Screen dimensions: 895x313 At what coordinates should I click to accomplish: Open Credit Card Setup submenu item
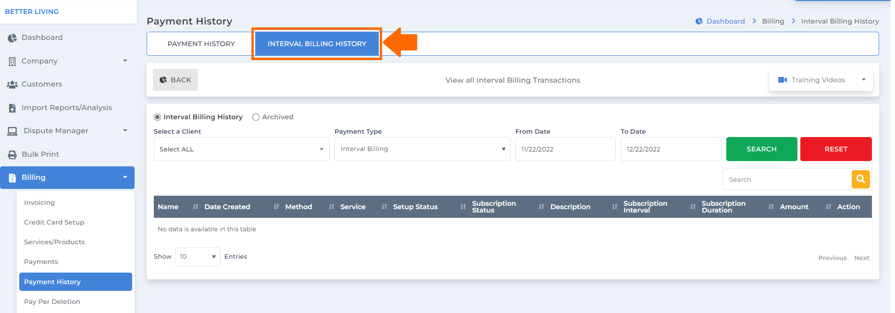pyautogui.click(x=54, y=223)
